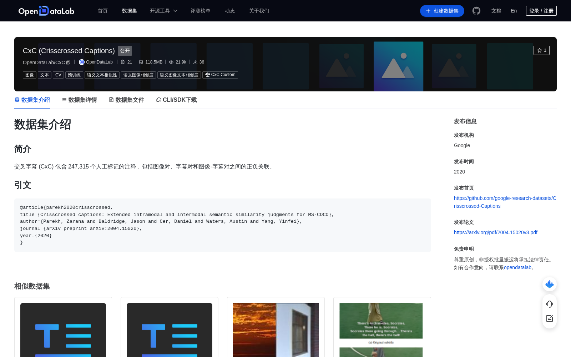This screenshot has width=571, height=357.
Task: Open the second similar dataset text thumbnail
Action: coord(170,330)
